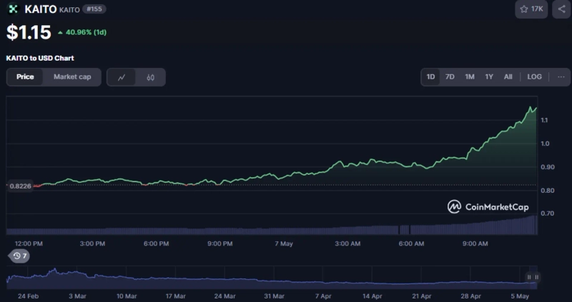Open the more options ellipsis menu

(x=561, y=76)
